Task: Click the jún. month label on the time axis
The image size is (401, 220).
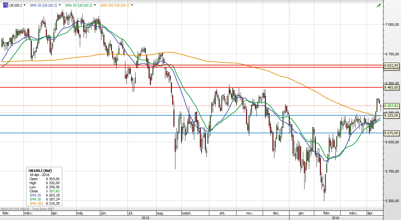Action: (104, 213)
